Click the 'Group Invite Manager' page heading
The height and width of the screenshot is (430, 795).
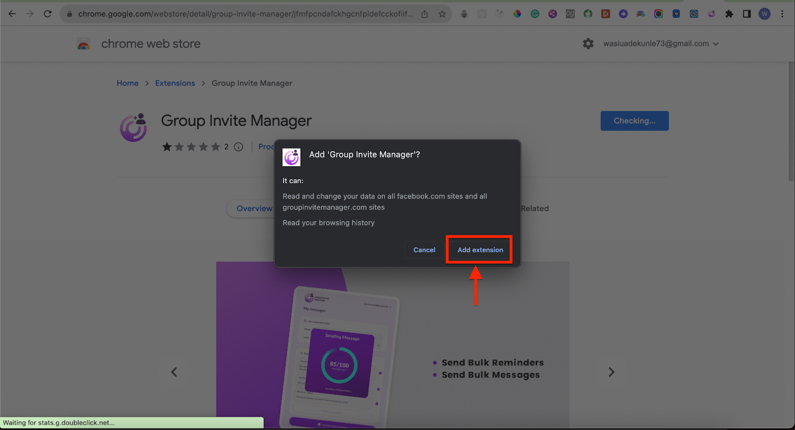point(237,121)
